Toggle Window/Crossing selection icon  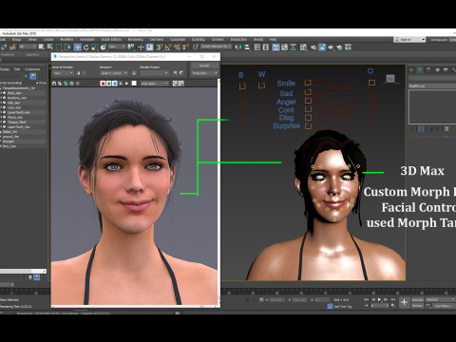tap(67, 47)
